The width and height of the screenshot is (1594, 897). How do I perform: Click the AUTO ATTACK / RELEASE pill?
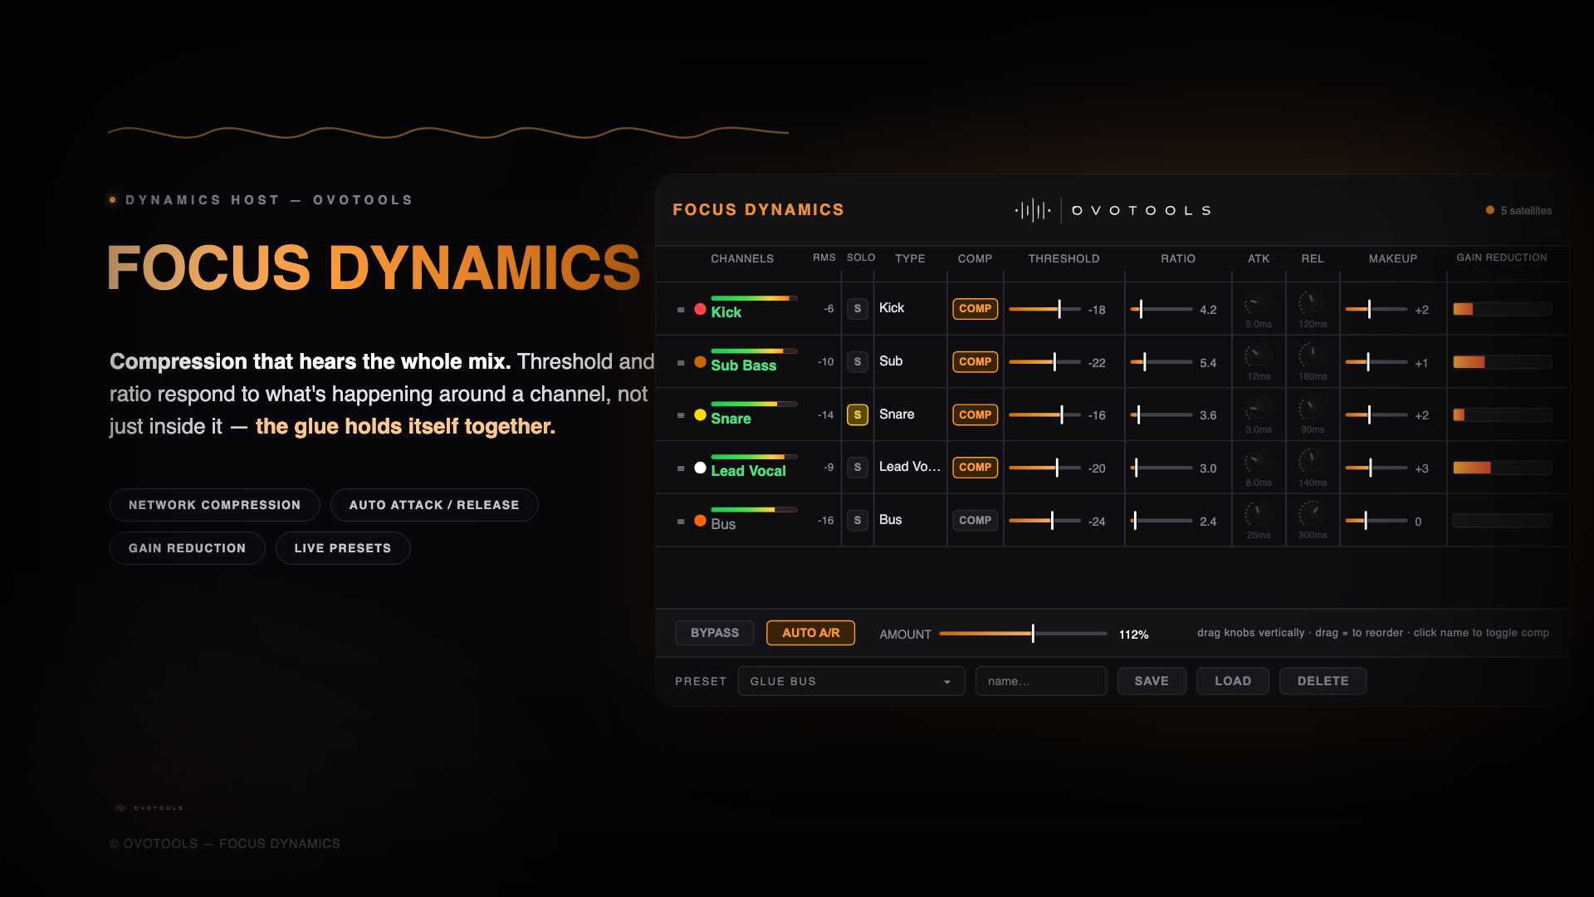pos(434,505)
